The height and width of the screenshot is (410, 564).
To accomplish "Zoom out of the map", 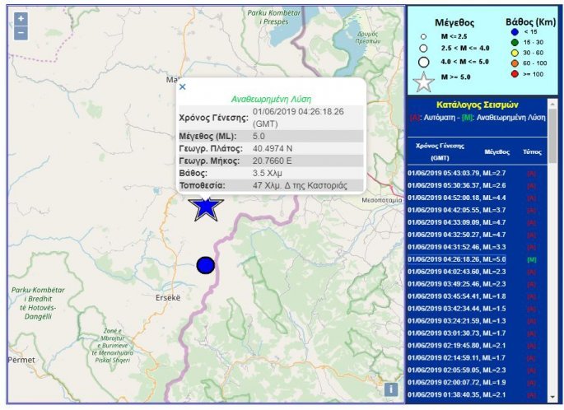I will pyautogui.click(x=21, y=33).
